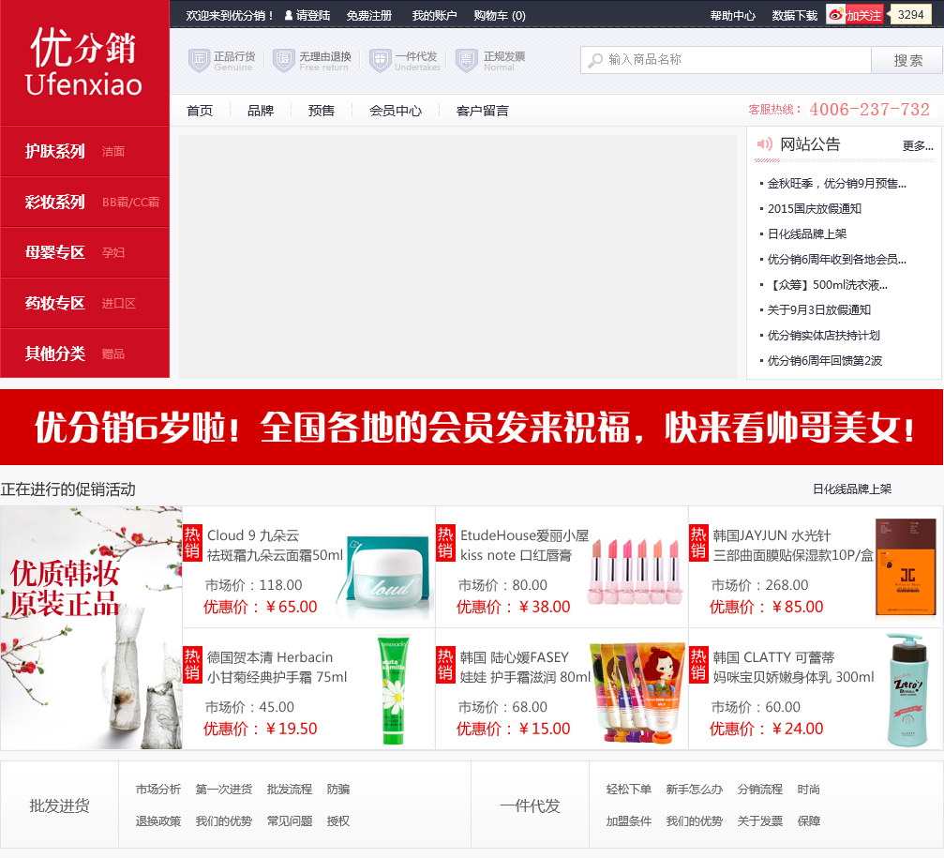Click the 新手怎么办 footer link
Screen dimensions: 944x858
[694, 790]
